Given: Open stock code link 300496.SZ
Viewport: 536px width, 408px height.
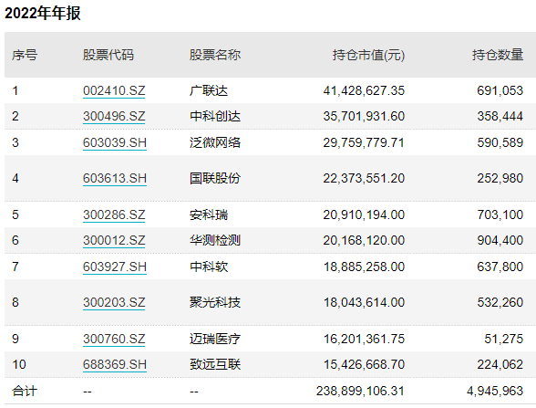Looking at the screenshot, I should (114, 117).
